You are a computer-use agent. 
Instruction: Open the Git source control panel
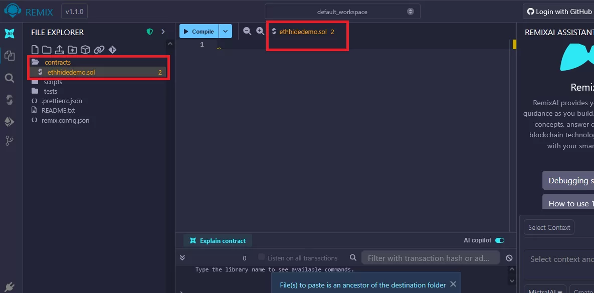click(10, 141)
